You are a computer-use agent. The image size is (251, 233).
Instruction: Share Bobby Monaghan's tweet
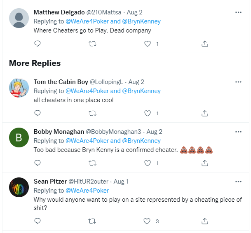pos(204,163)
